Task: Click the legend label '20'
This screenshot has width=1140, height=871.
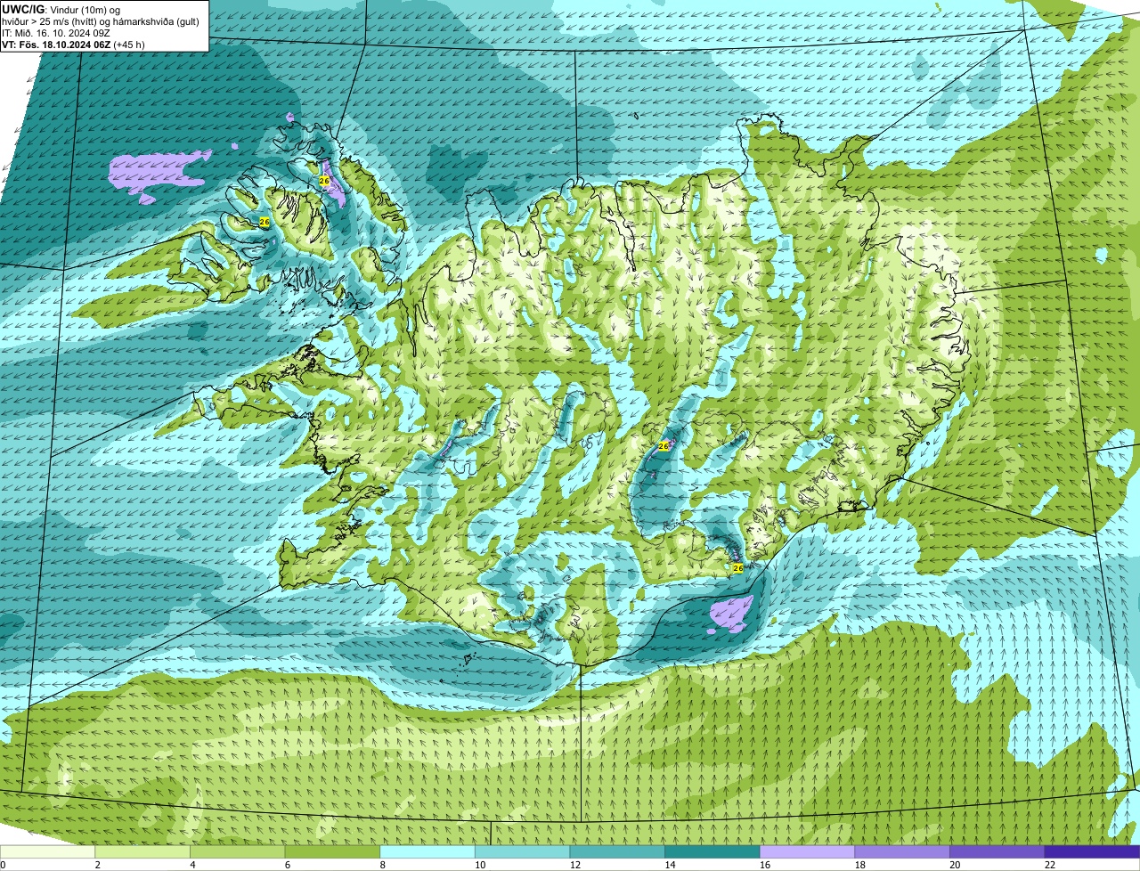Action: (x=954, y=865)
